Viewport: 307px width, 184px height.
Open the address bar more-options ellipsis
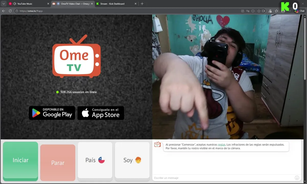coord(253,11)
